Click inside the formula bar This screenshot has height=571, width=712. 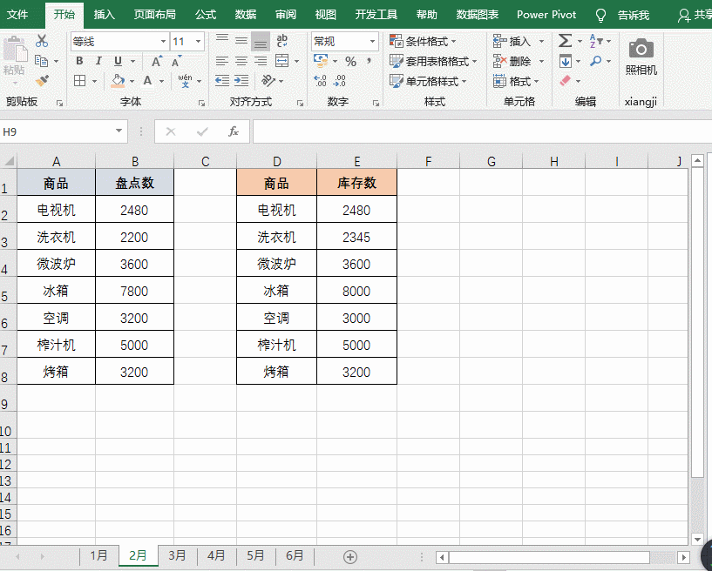[x=481, y=131]
